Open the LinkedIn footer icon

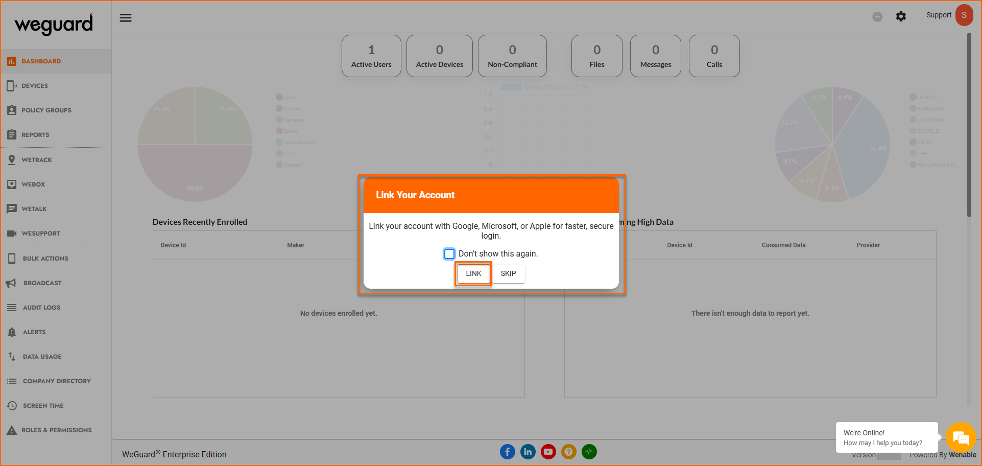point(528,452)
